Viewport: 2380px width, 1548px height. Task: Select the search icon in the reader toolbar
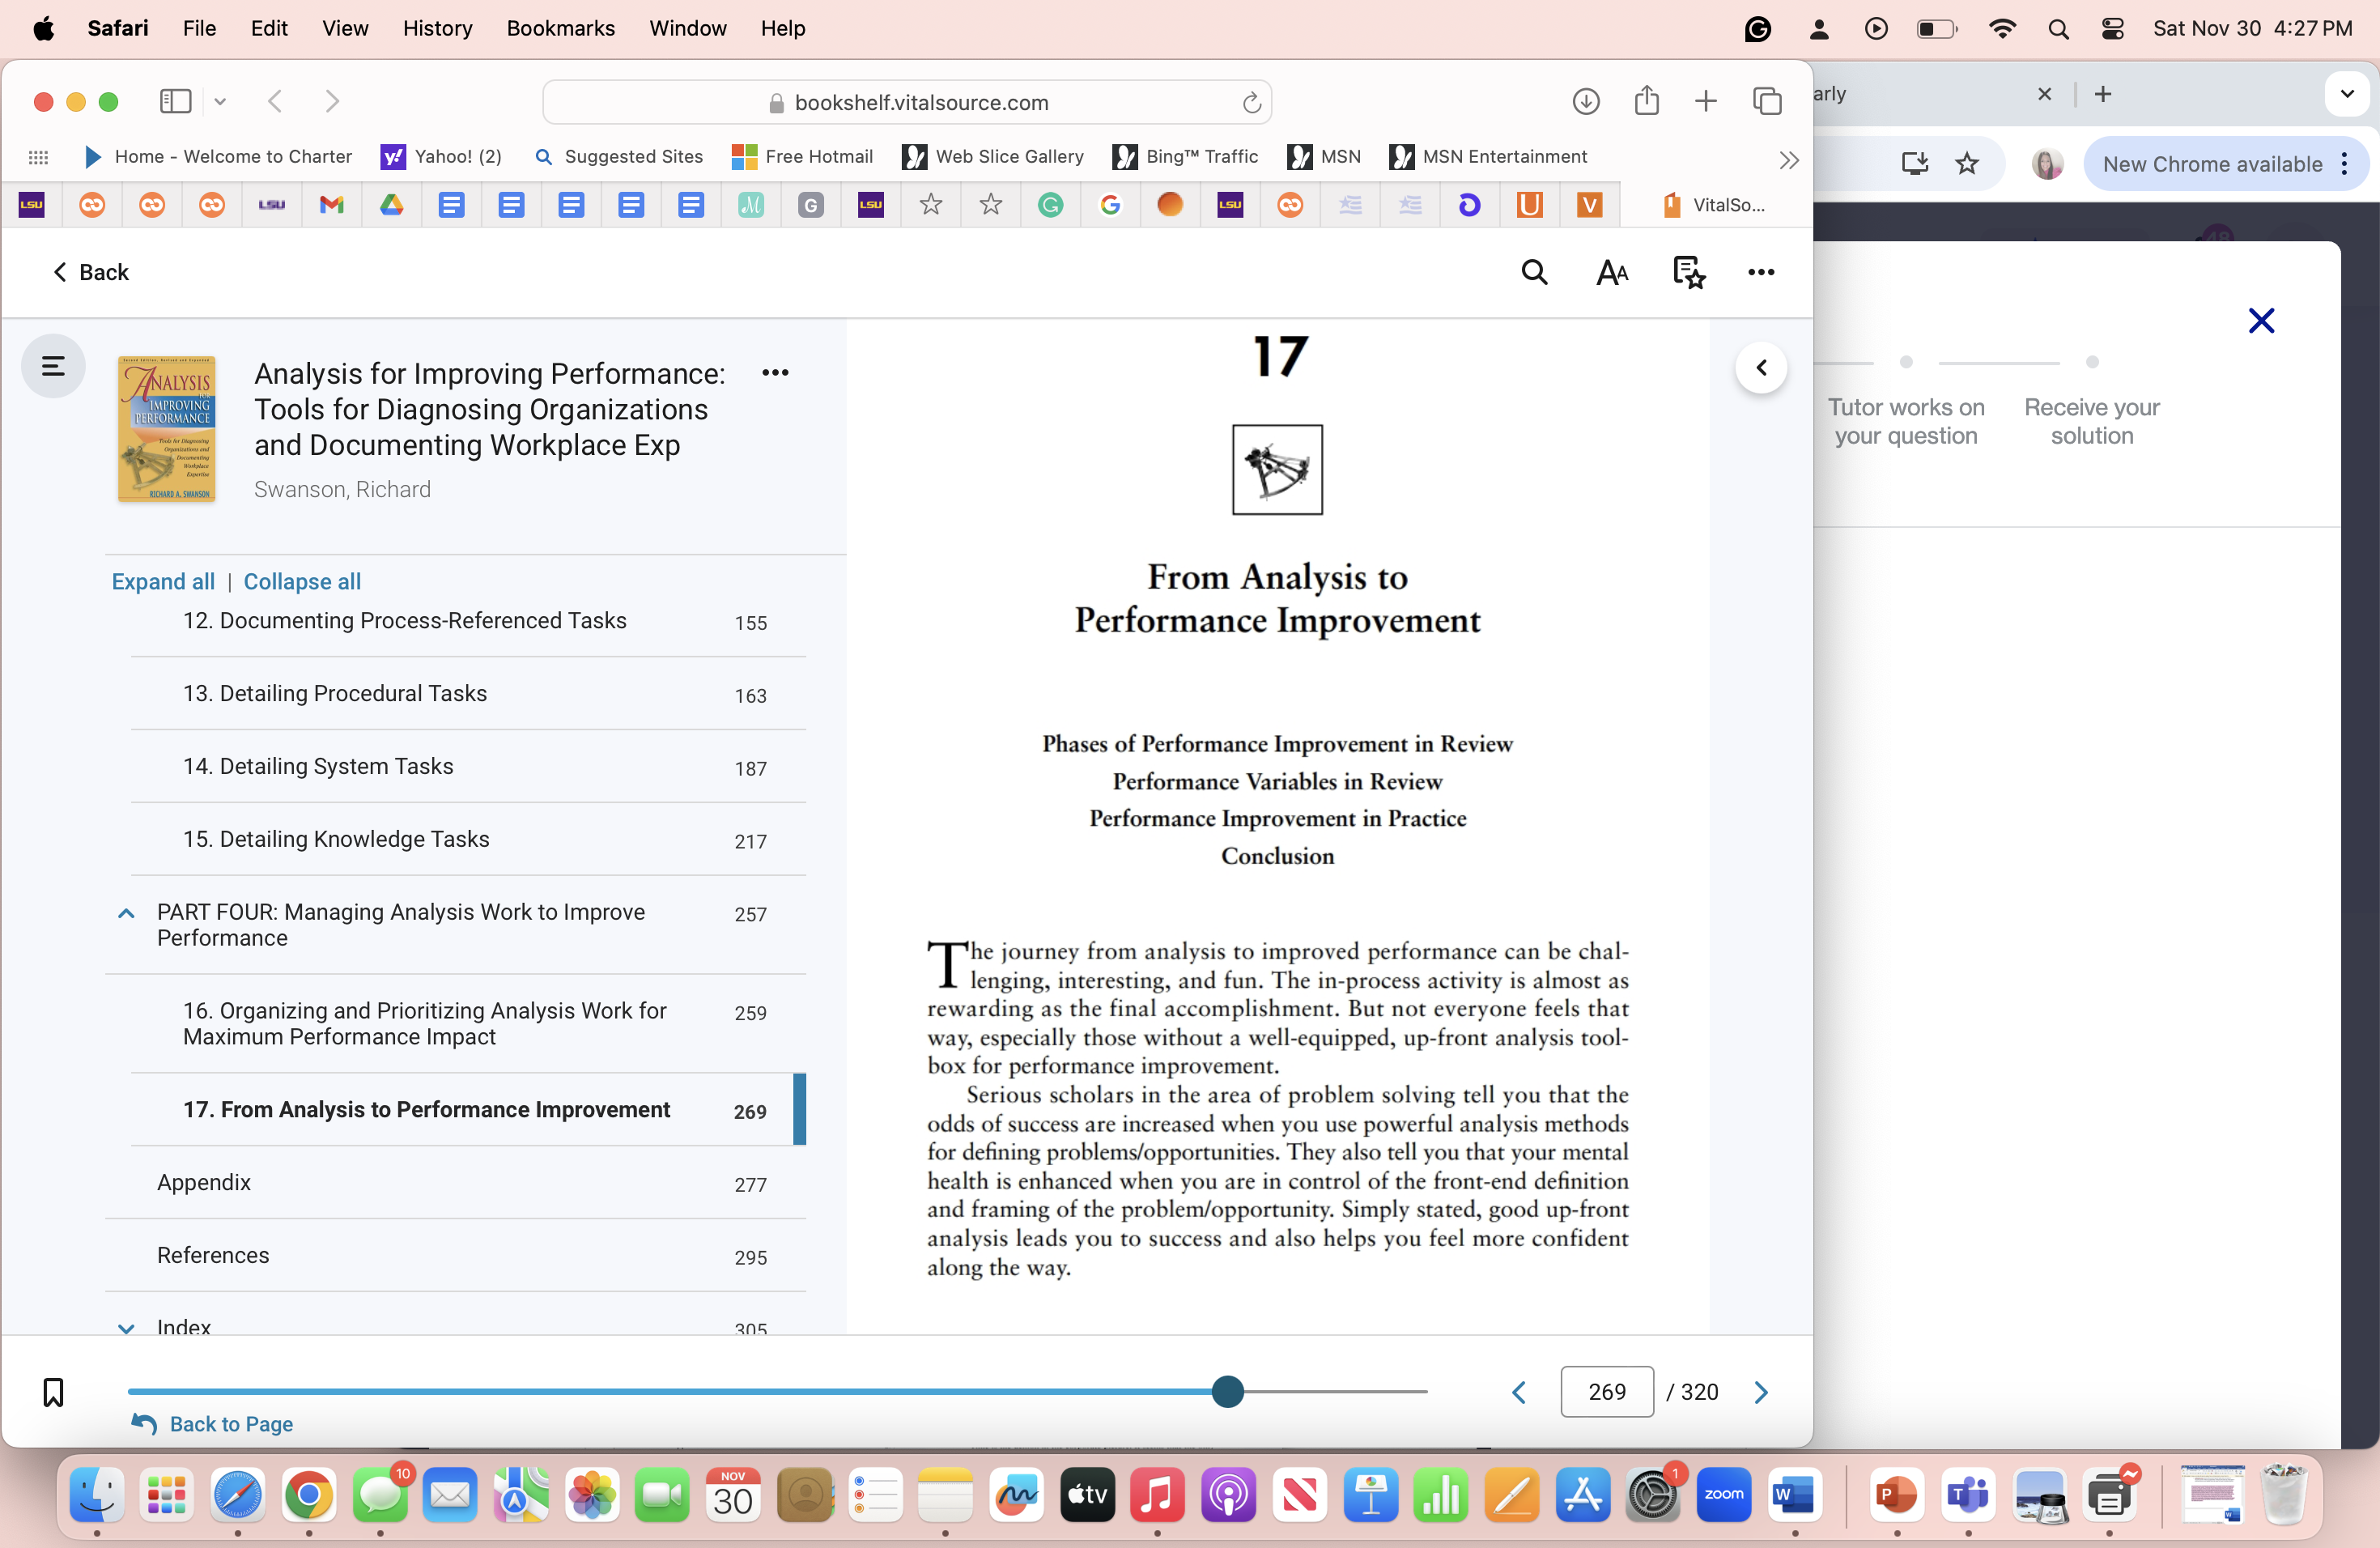point(1534,272)
